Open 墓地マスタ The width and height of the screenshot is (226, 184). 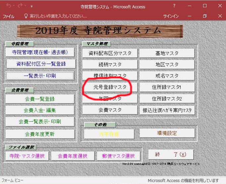[x=167, y=53]
